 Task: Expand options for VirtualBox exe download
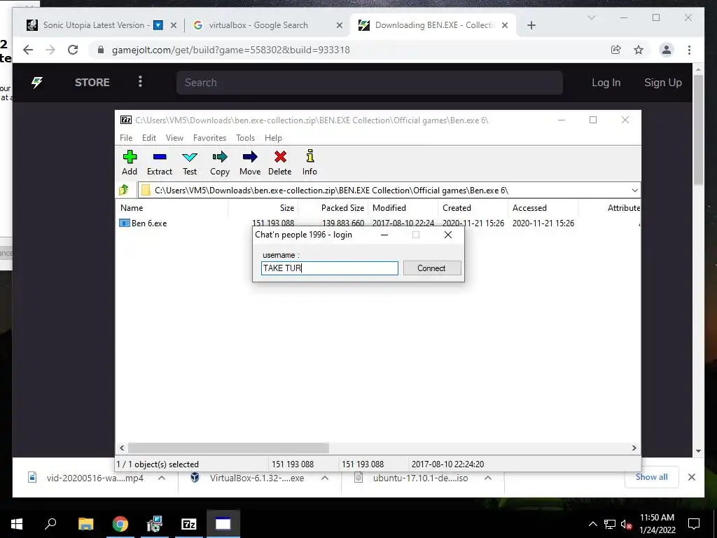click(x=325, y=478)
